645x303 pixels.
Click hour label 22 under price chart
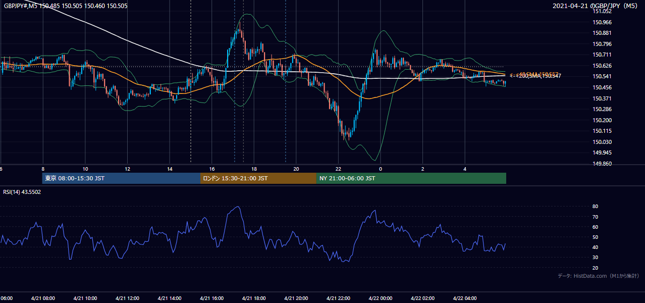coord(338,169)
